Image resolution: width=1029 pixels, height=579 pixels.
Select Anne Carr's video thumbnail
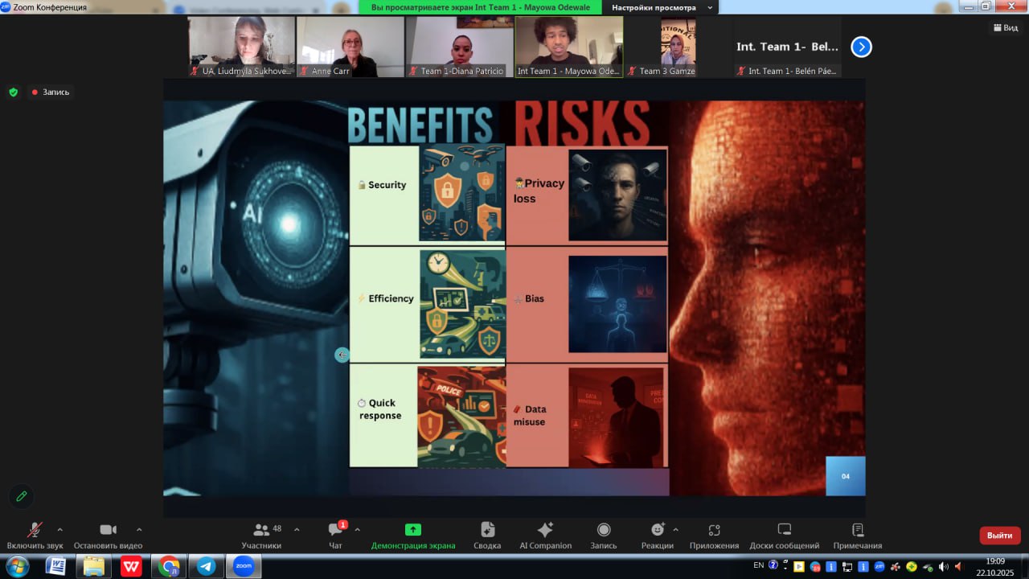[350, 47]
